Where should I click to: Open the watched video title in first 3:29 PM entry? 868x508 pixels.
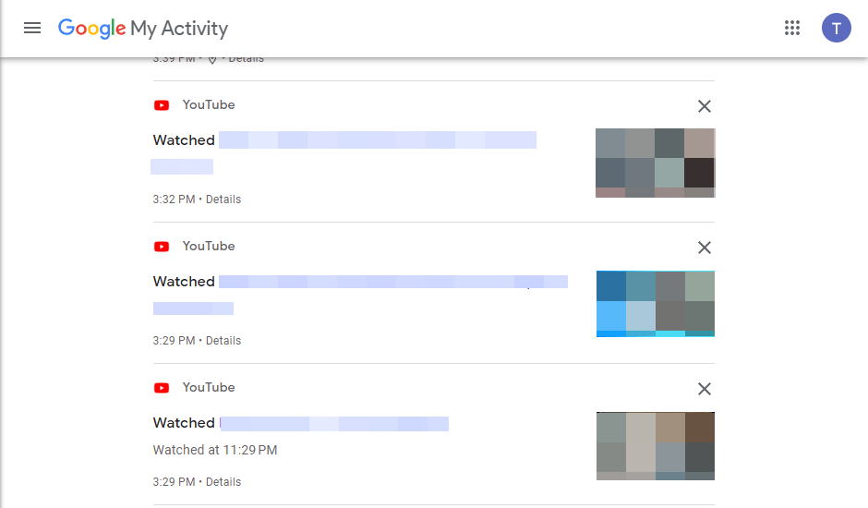point(393,282)
